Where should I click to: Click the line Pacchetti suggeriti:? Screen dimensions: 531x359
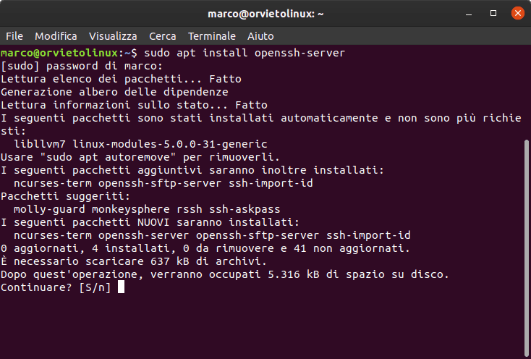coord(65,196)
